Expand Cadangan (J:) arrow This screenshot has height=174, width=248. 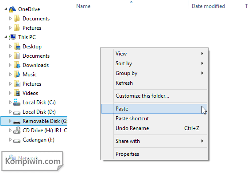pos(10,140)
